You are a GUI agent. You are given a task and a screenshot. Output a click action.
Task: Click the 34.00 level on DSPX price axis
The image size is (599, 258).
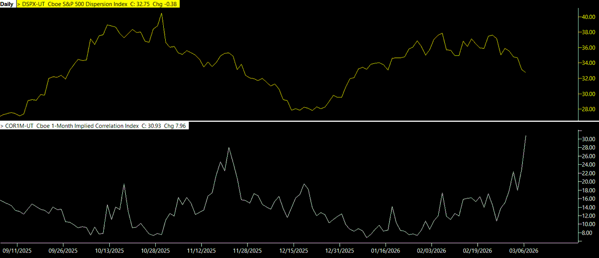click(x=588, y=63)
